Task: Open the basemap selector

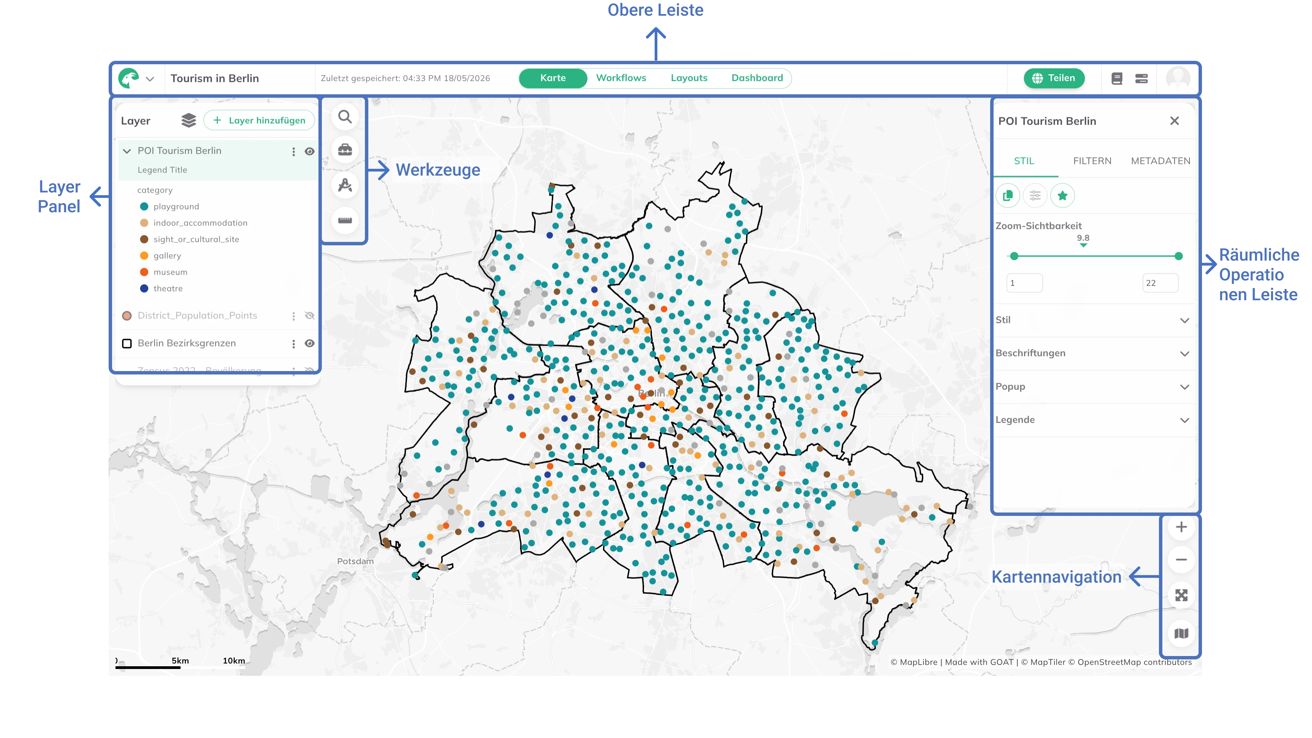Action: click(1181, 633)
